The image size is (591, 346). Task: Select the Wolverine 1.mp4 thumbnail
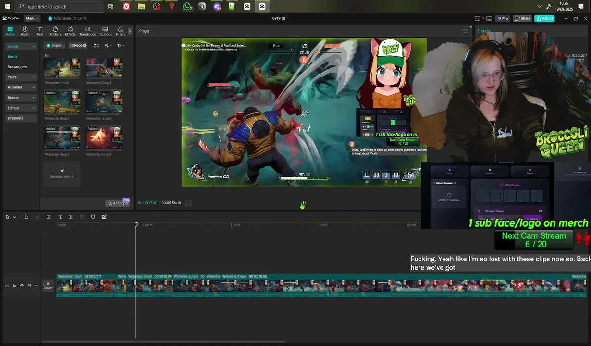[62, 68]
